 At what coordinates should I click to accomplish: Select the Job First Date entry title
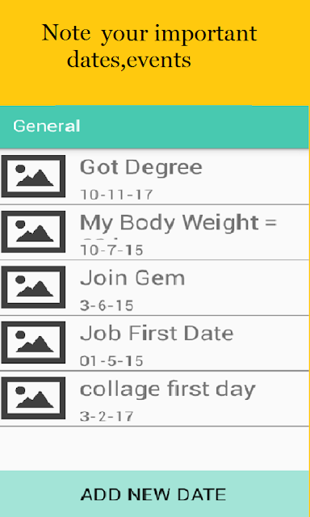(157, 334)
